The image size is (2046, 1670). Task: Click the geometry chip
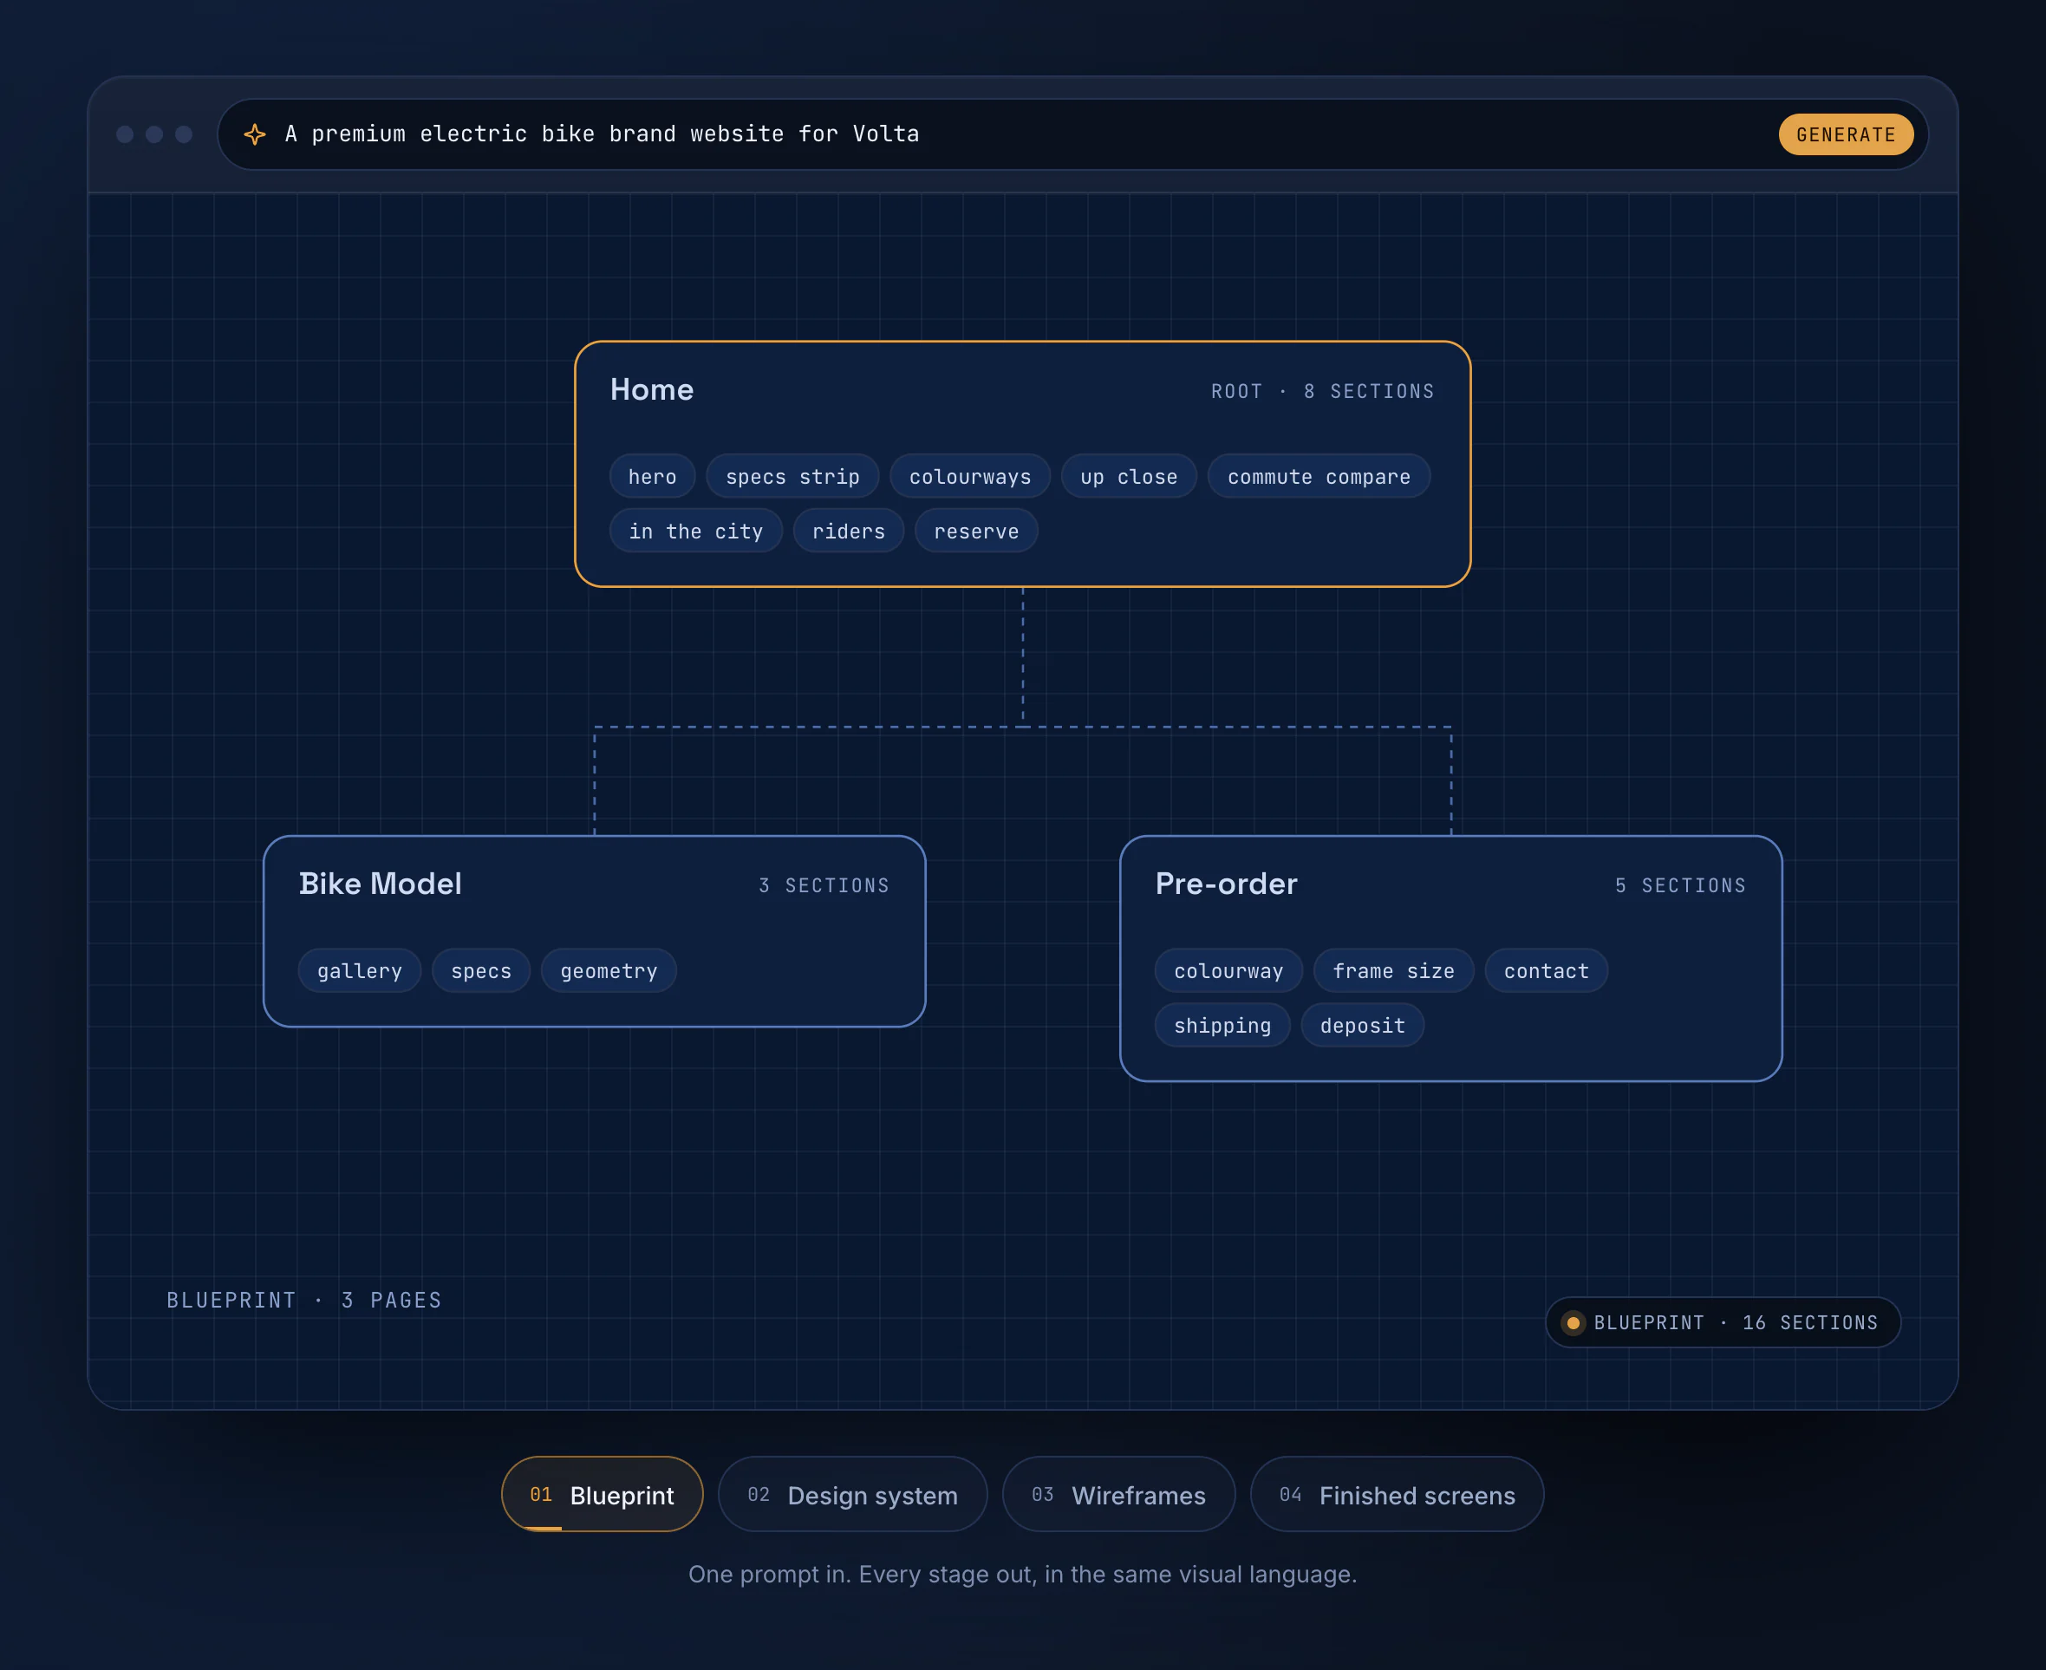click(x=609, y=970)
